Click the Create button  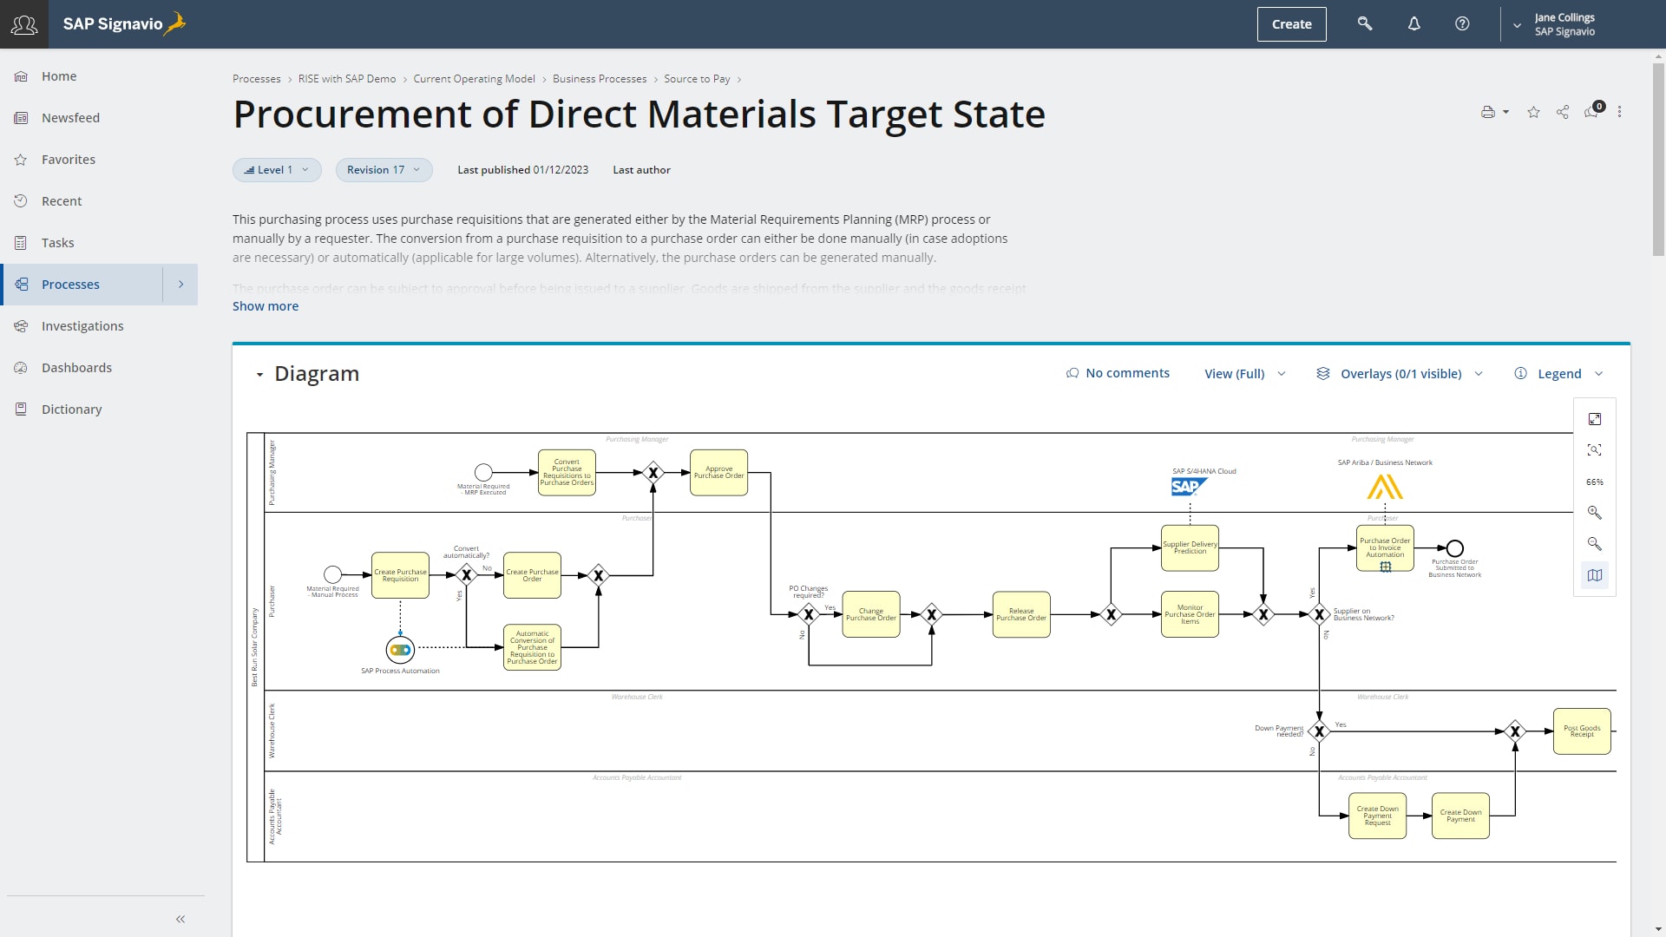[x=1291, y=24]
